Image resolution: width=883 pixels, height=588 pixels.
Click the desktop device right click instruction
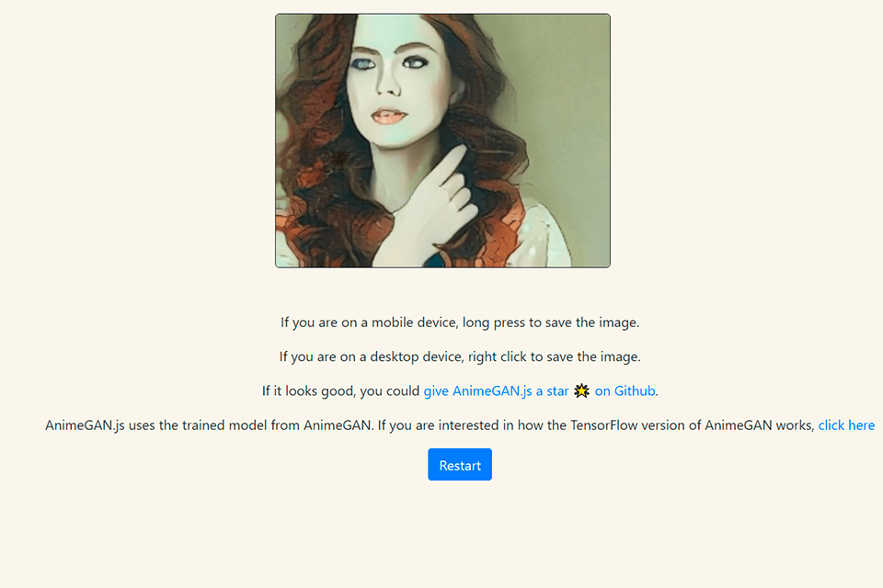(x=460, y=356)
